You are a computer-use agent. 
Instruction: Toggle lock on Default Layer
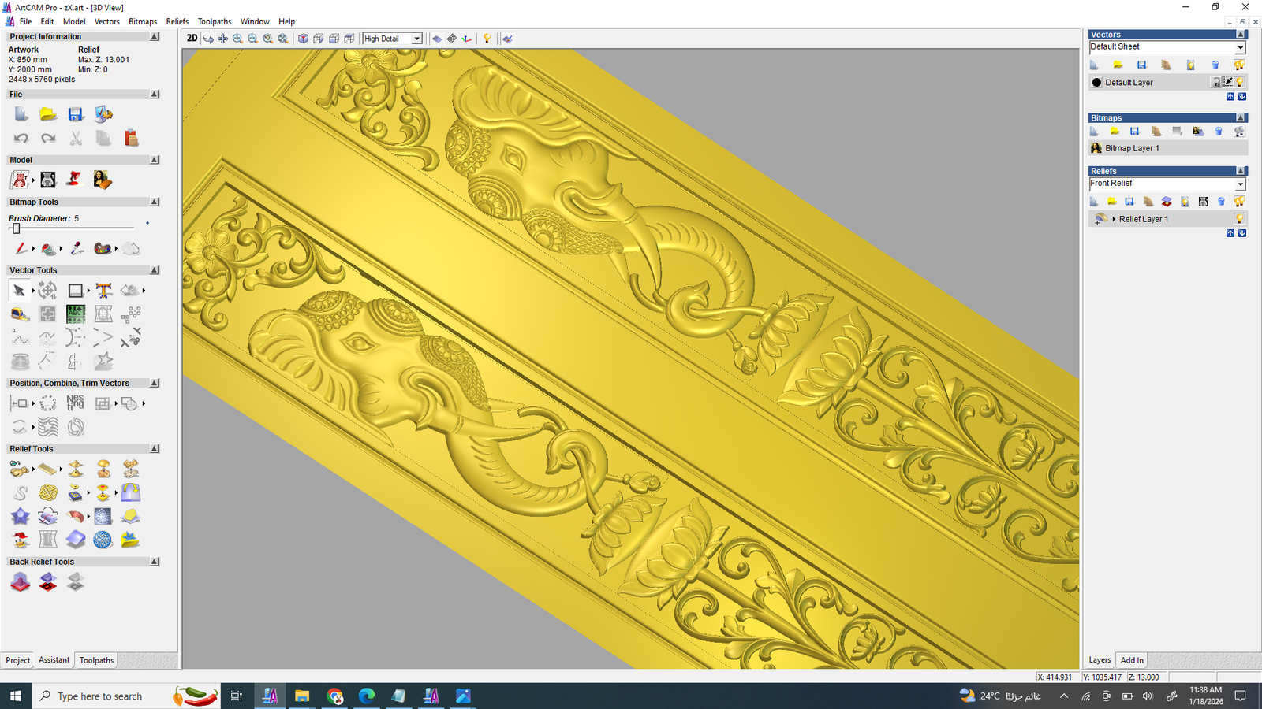pos(1215,82)
